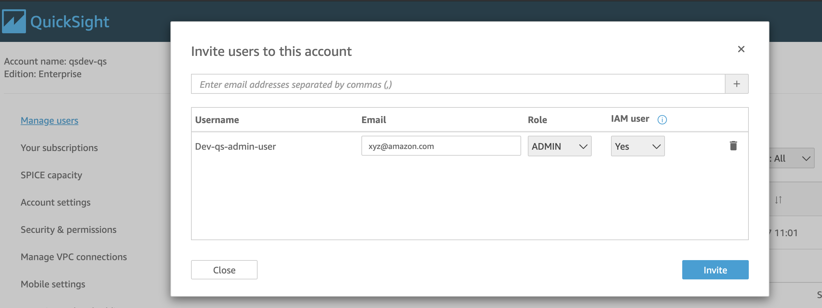
Task: Open Account settings
Action: coord(56,202)
